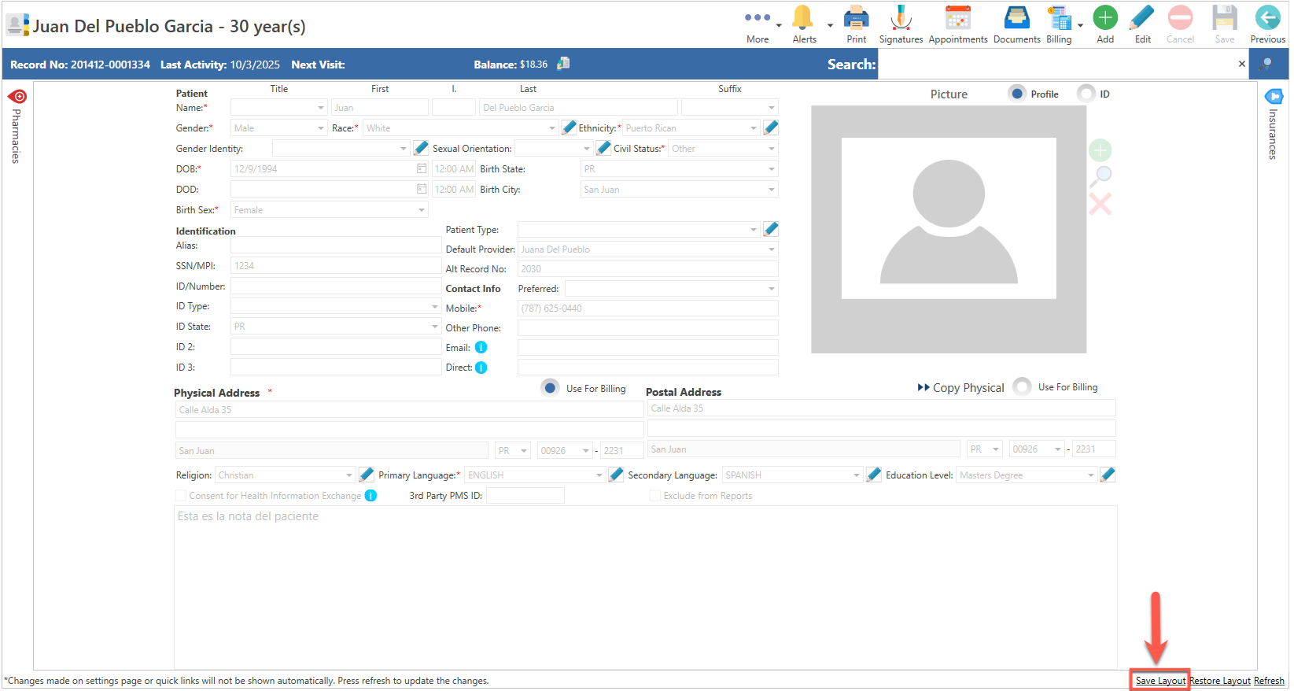This screenshot has width=1294, height=691.
Task: Open the Civil Status dropdown
Action: coord(771,149)
